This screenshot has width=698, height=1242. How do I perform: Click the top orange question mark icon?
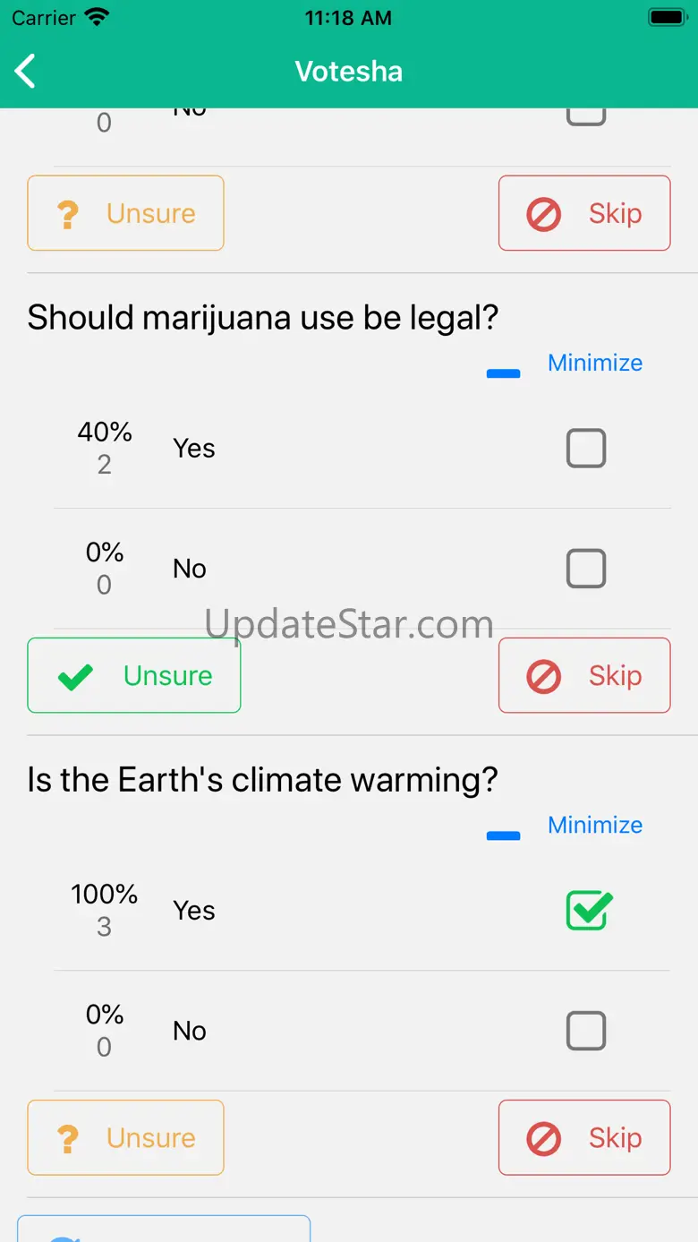click(x=68, y=214)
